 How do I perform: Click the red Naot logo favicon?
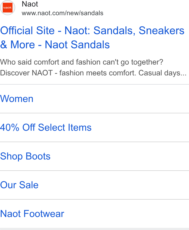[x=8, y=8]
